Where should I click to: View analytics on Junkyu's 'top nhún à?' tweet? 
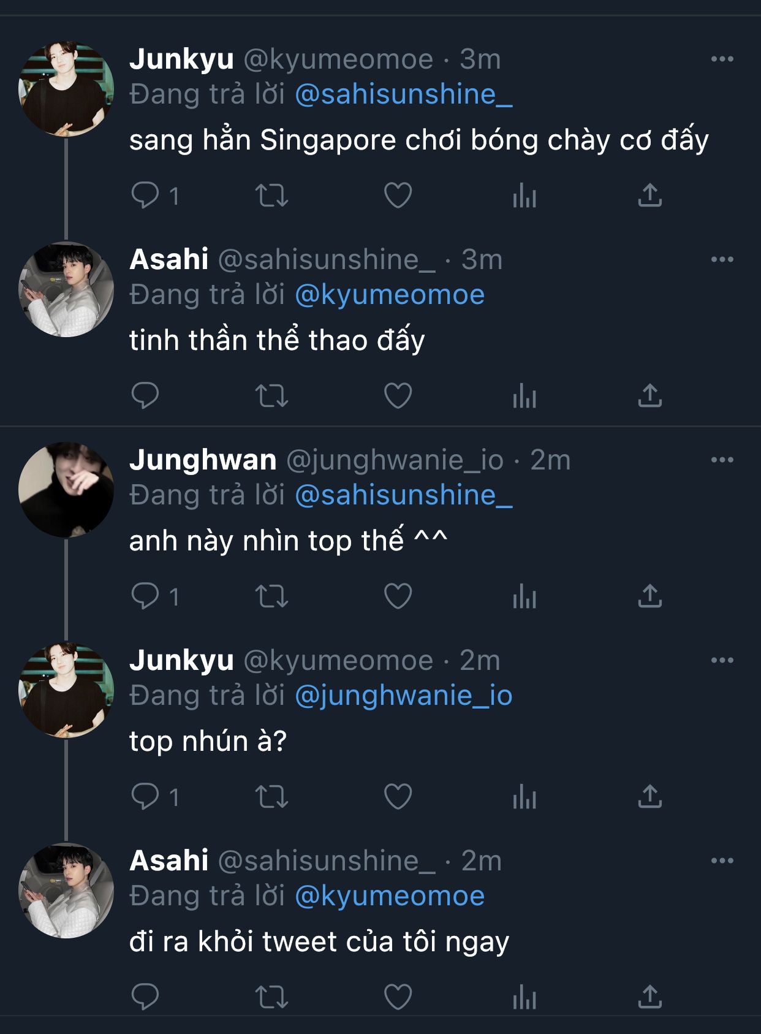point(524,796)
